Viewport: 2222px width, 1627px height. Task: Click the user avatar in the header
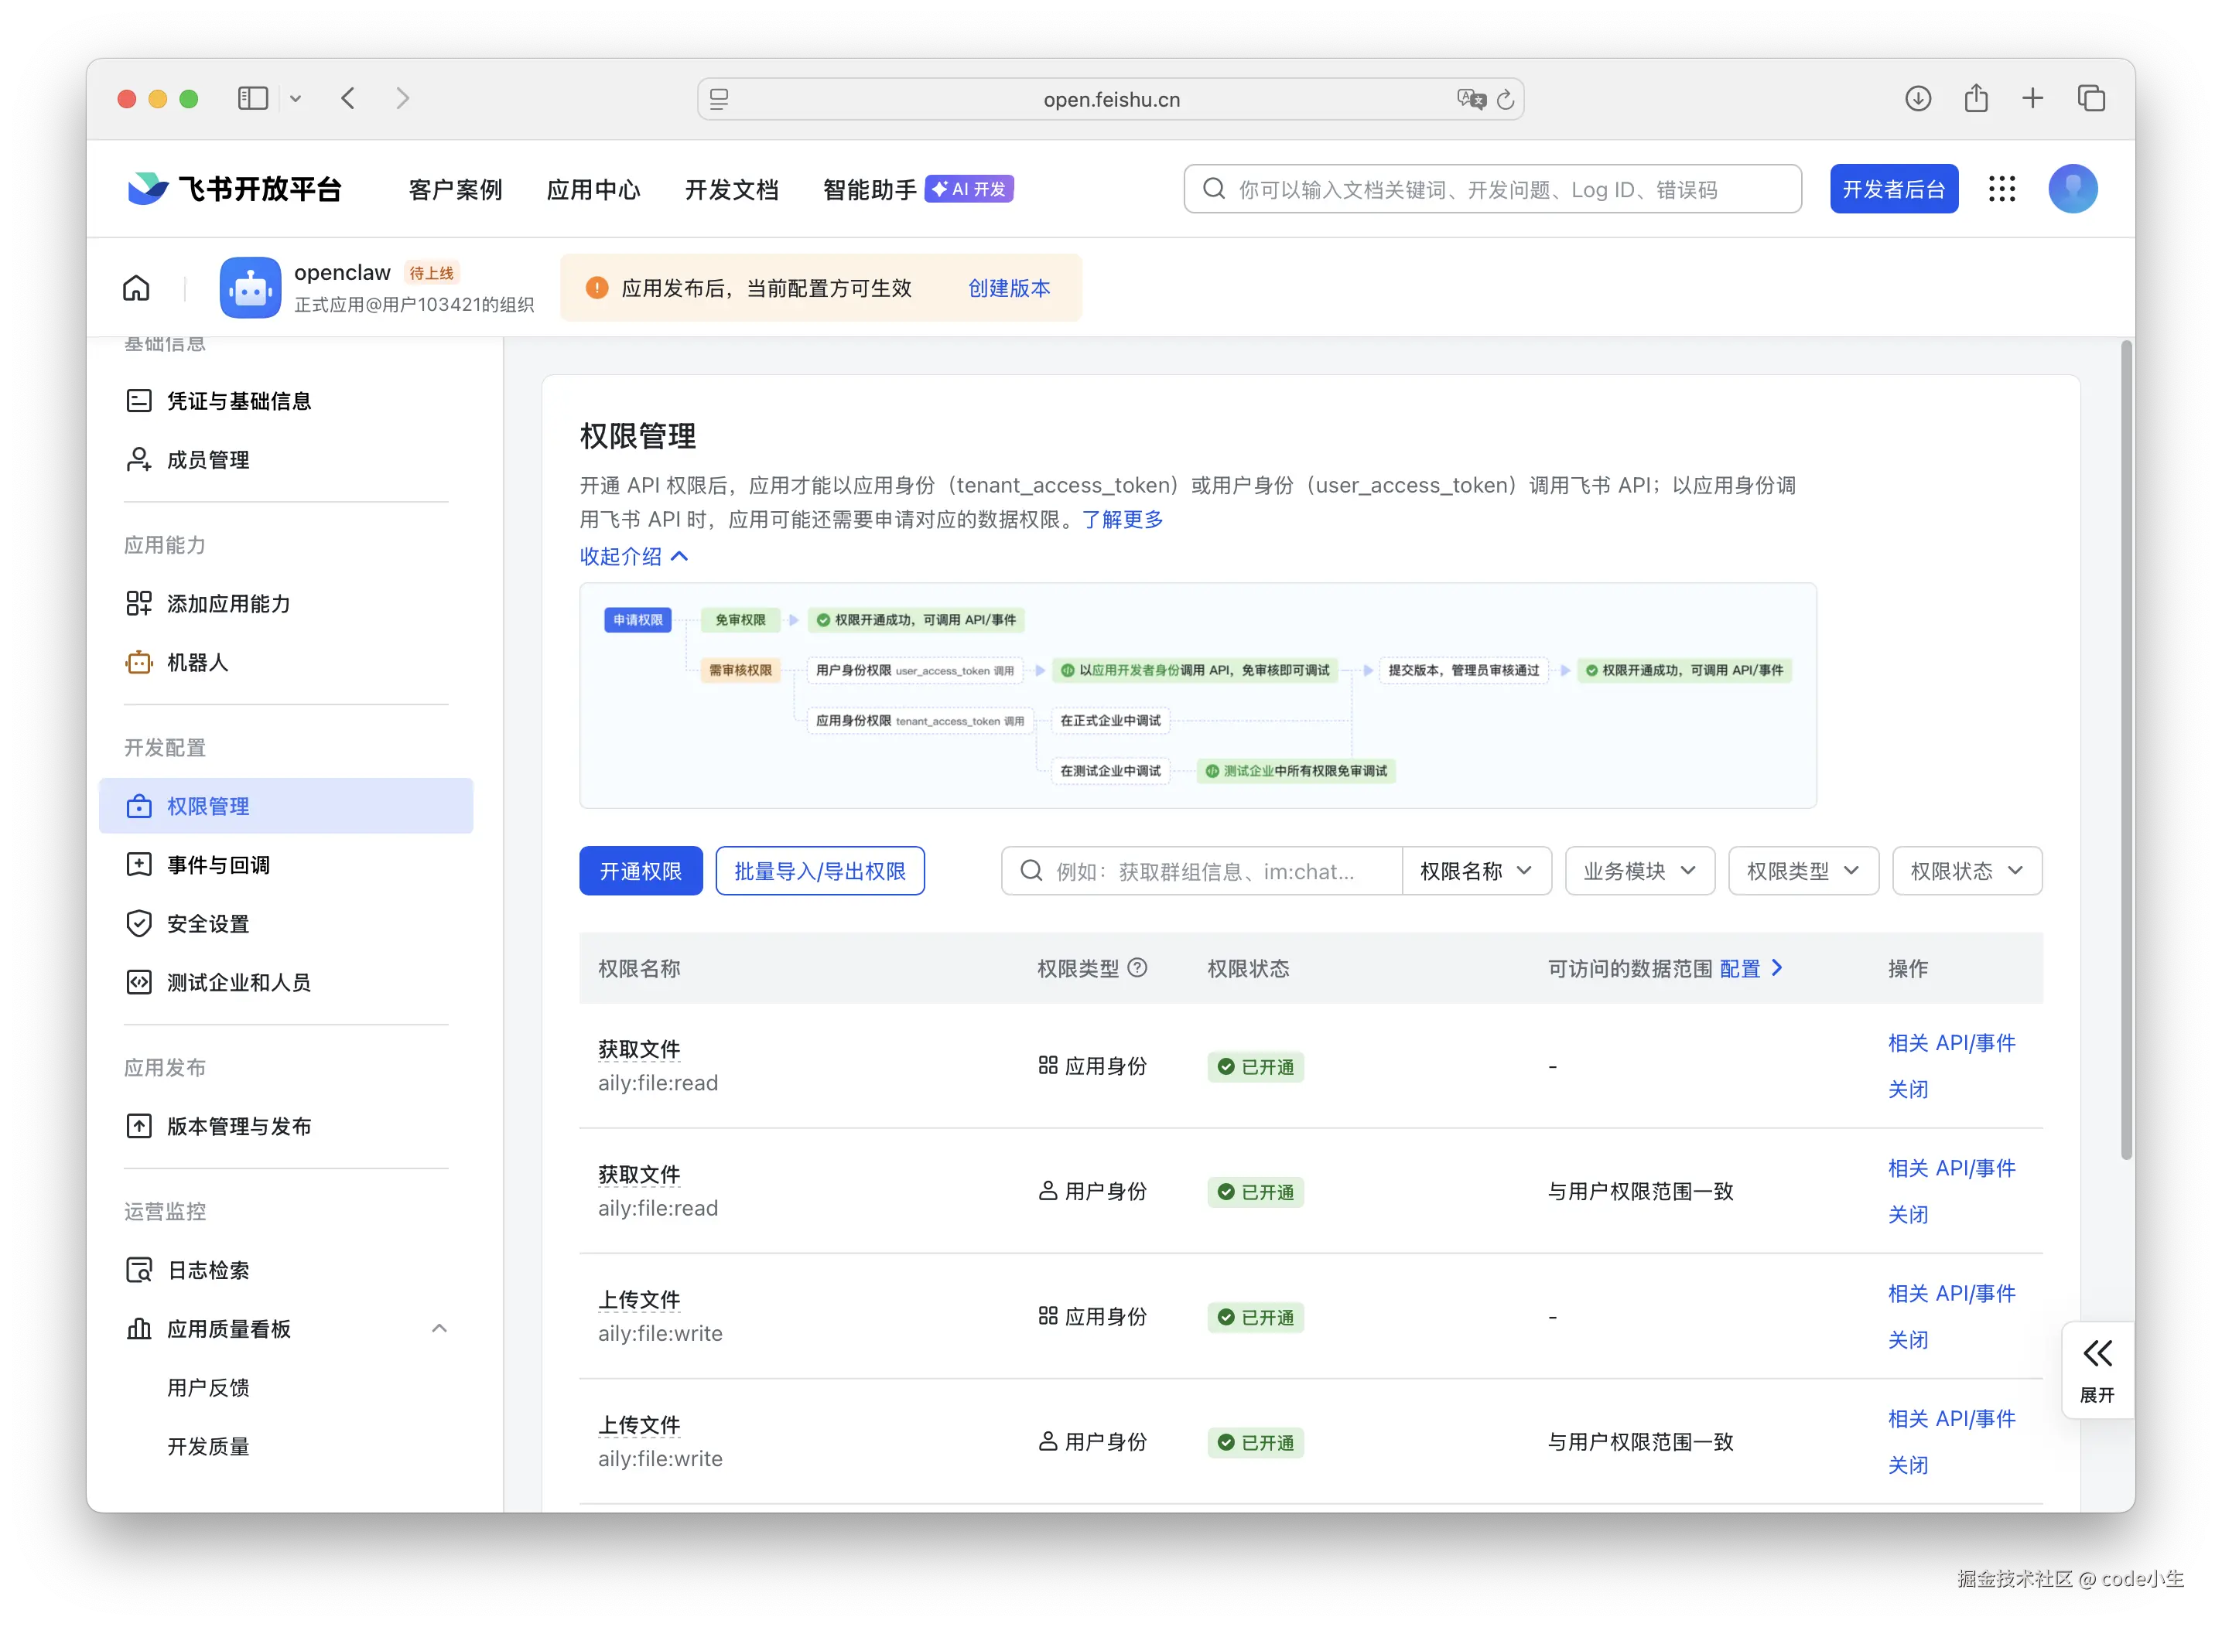(x=2072, y=189)
